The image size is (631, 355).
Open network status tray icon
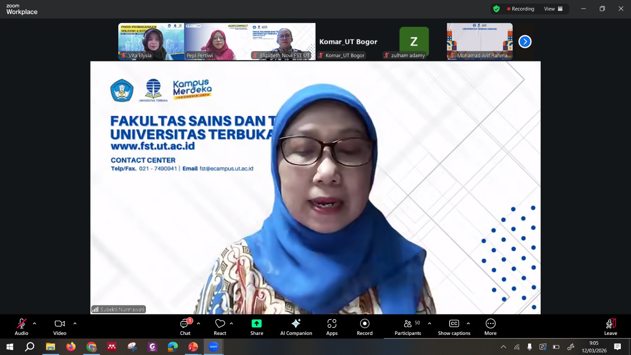click(x=517, y=347)
